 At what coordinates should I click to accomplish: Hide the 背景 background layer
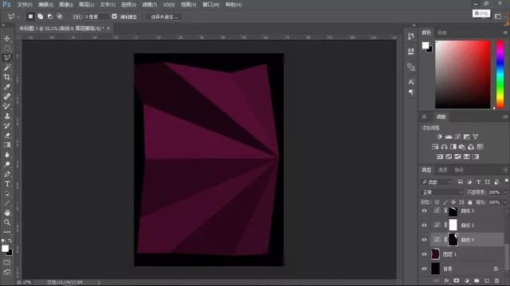point(424,269)
